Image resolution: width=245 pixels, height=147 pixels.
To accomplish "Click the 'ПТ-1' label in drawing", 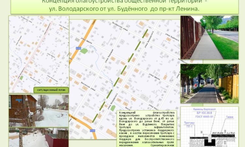I will pyautogui.click(x=189, y=126).
